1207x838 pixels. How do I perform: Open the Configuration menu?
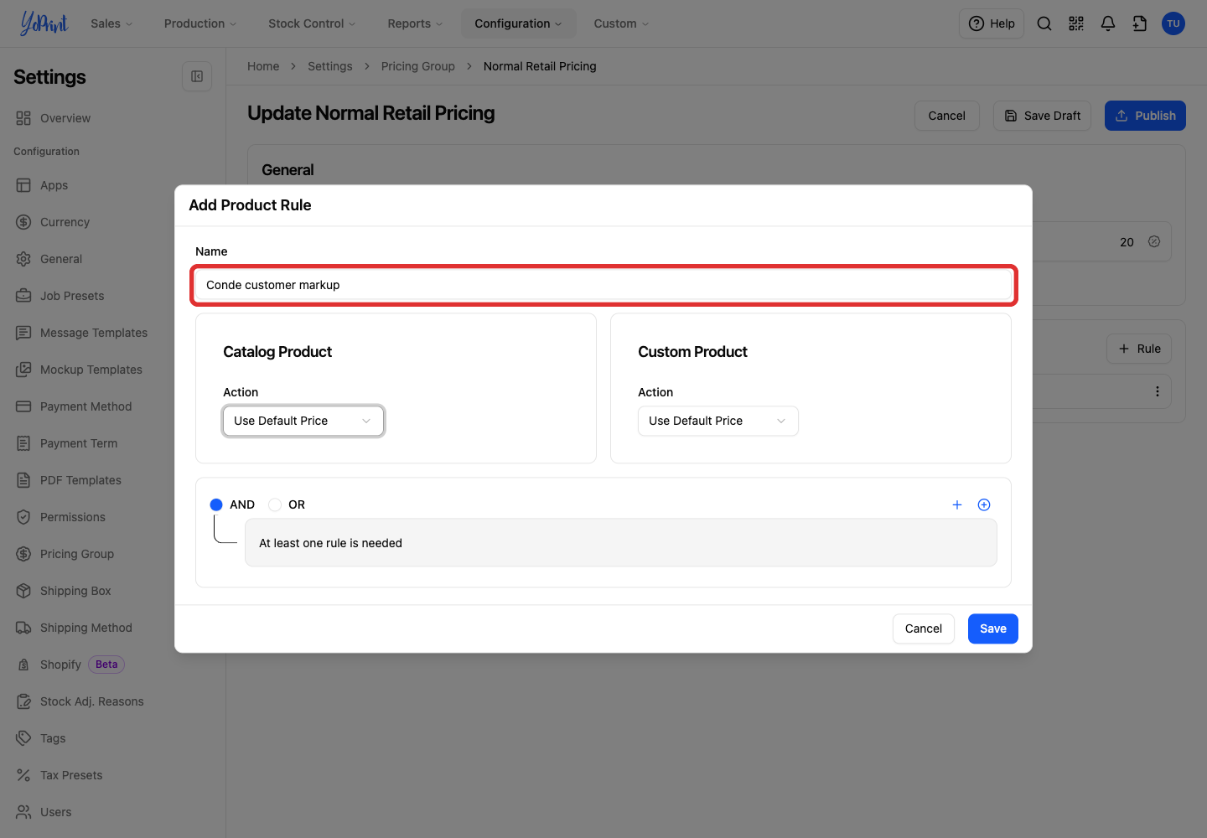[x=518, y=23]
